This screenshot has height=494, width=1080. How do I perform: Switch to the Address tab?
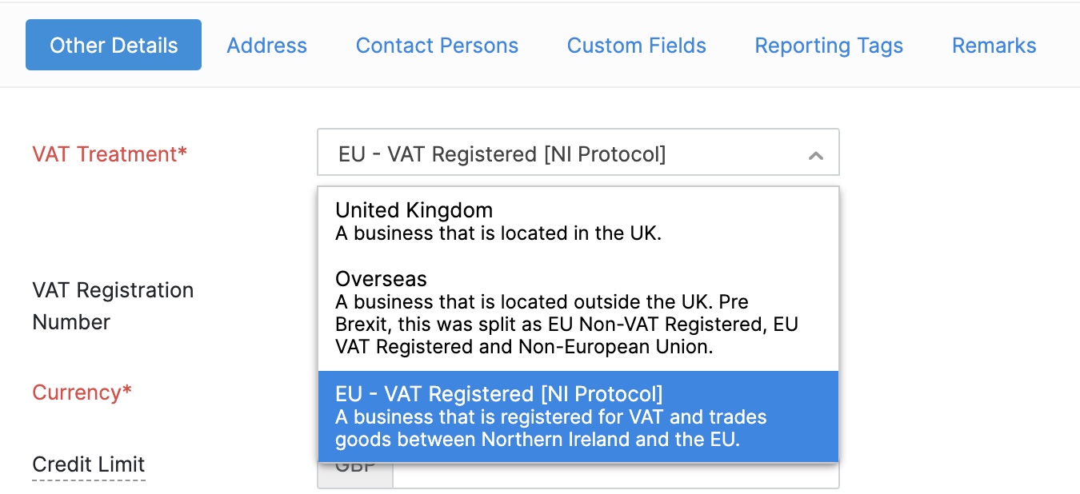point(266,46)
